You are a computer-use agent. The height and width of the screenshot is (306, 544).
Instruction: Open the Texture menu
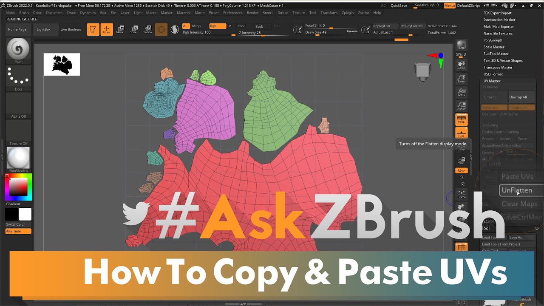click(298, 13)
